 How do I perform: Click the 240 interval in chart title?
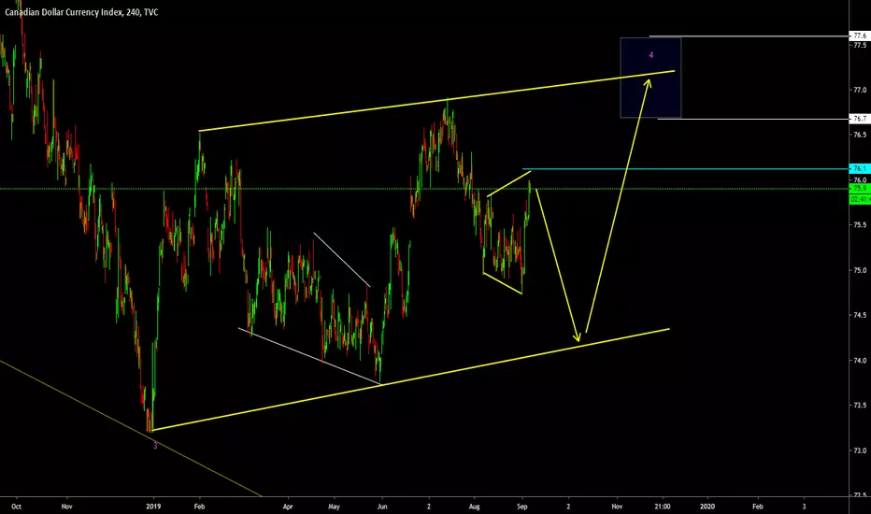[x=132, y=11]
